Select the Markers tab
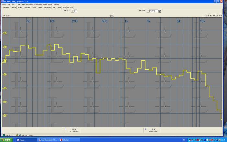 pyautogui.click(x=40, y=7)
